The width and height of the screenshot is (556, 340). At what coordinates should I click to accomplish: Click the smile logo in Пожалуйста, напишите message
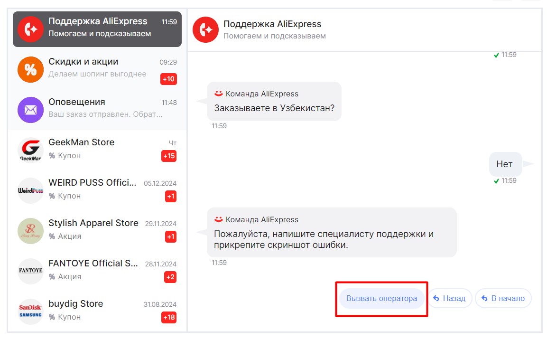pos(218,219)
